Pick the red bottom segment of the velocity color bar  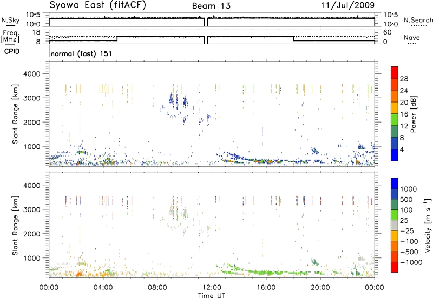pos(395,267)
